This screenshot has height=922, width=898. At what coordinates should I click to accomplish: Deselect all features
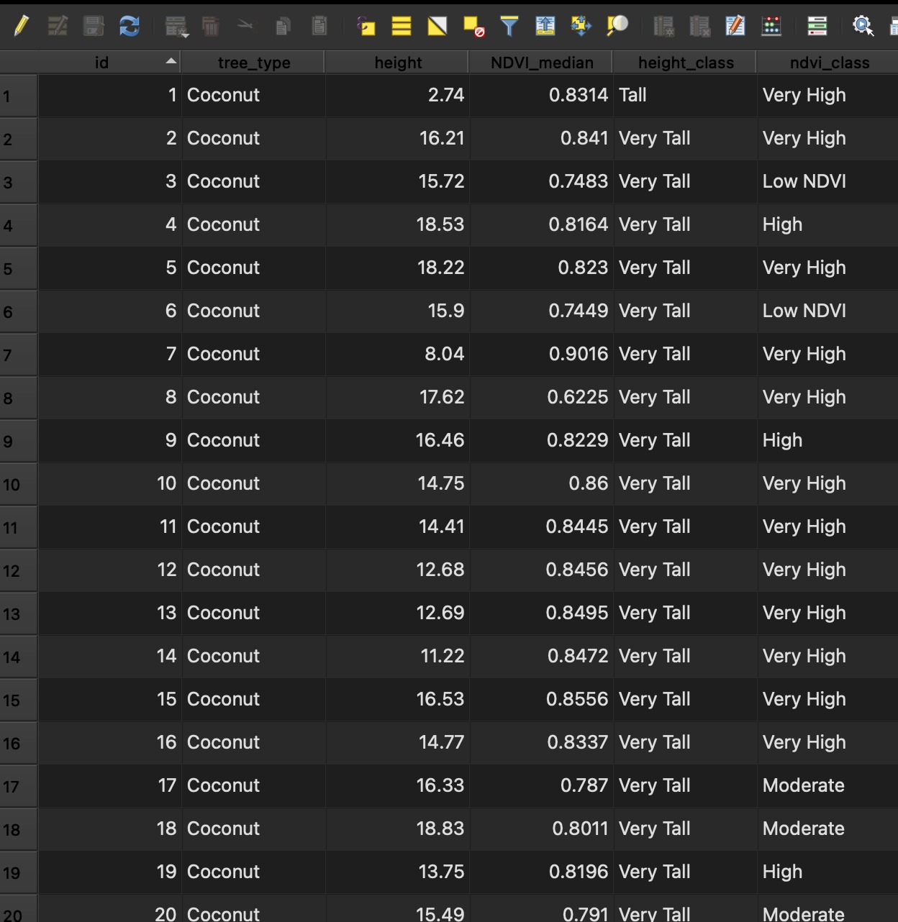[x=473, y=27]
